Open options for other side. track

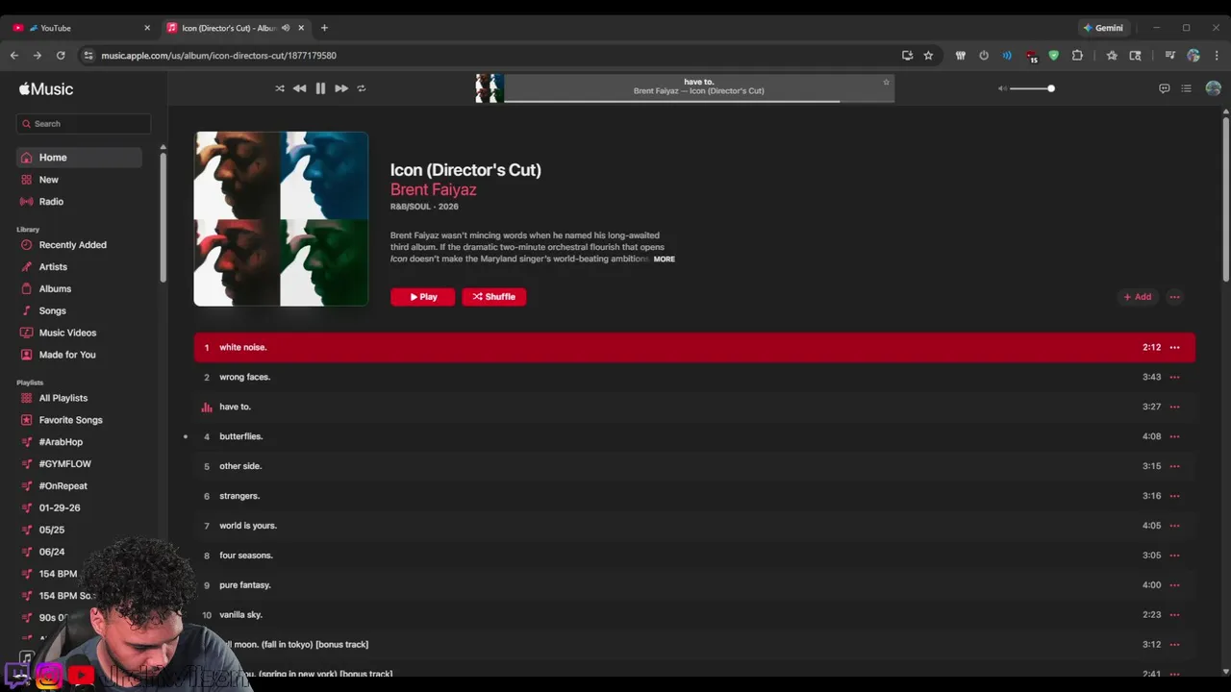pos(1174,467)
